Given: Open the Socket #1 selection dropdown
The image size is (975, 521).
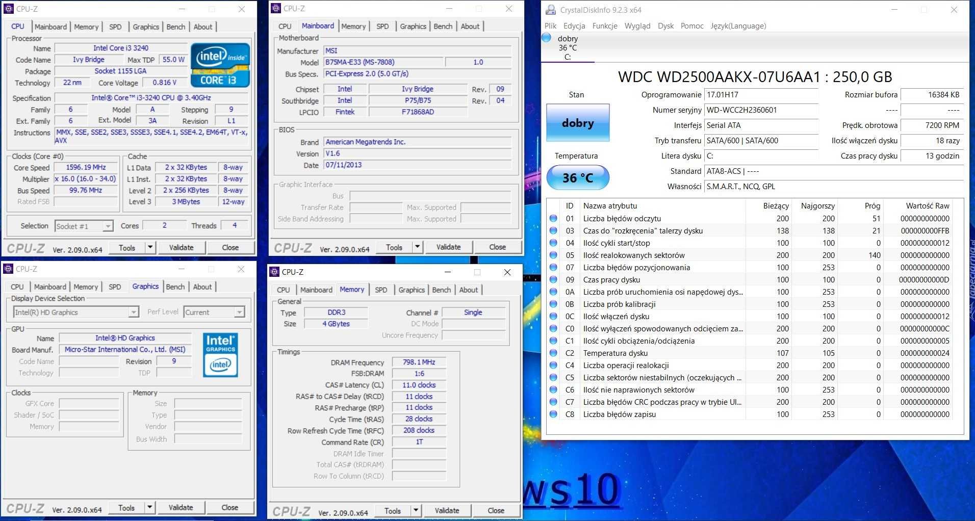Looking at the screenshot, I should click(108, 226).
